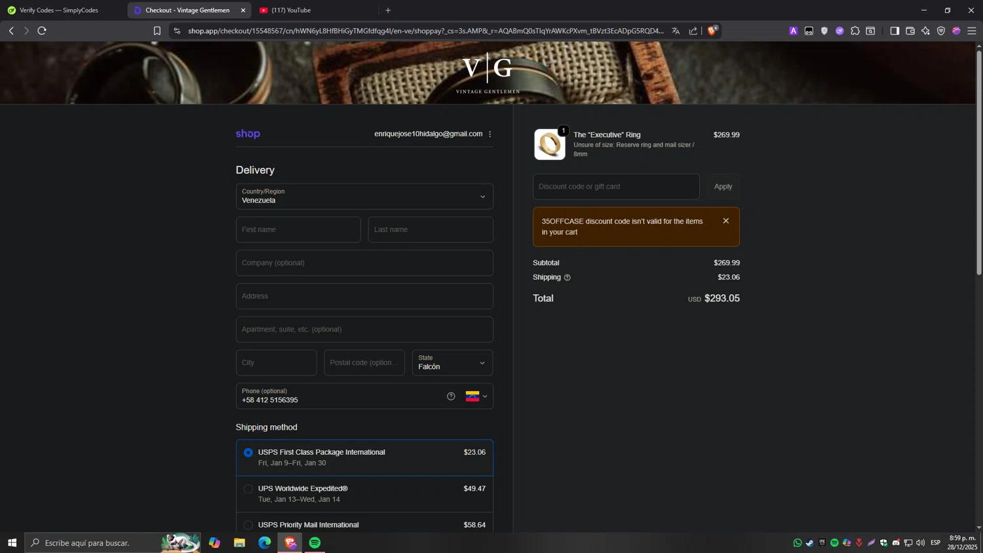983x553 pixels.
Task: Open Microsoft Edge from the taskbar
Action: (x=264, y=543)
